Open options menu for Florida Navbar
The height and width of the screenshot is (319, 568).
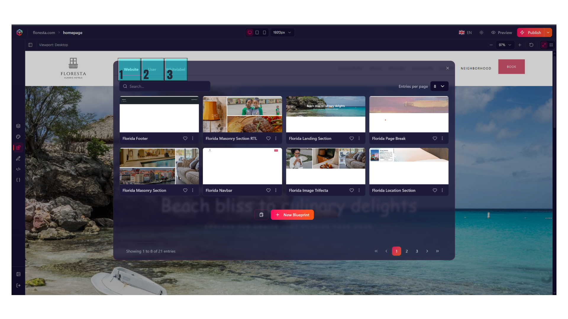[x=276, y=191]
